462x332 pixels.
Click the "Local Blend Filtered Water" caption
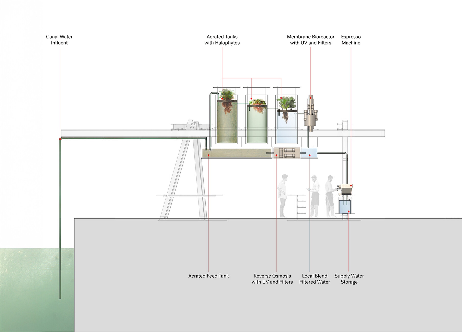pos(315,279)
